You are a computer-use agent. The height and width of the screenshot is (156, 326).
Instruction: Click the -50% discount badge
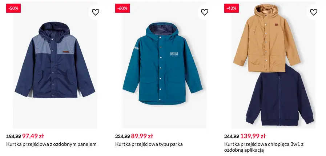pos(13,8)
